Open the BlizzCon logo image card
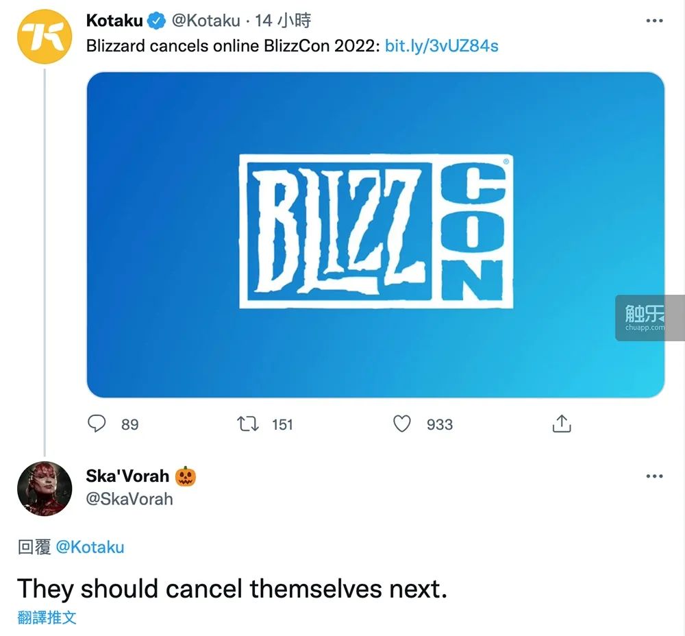The image size is (685, 636). (x=375, y=234)
